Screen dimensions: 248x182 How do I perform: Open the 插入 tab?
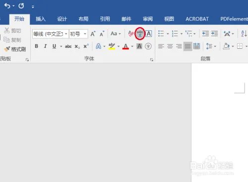(41, 19)
